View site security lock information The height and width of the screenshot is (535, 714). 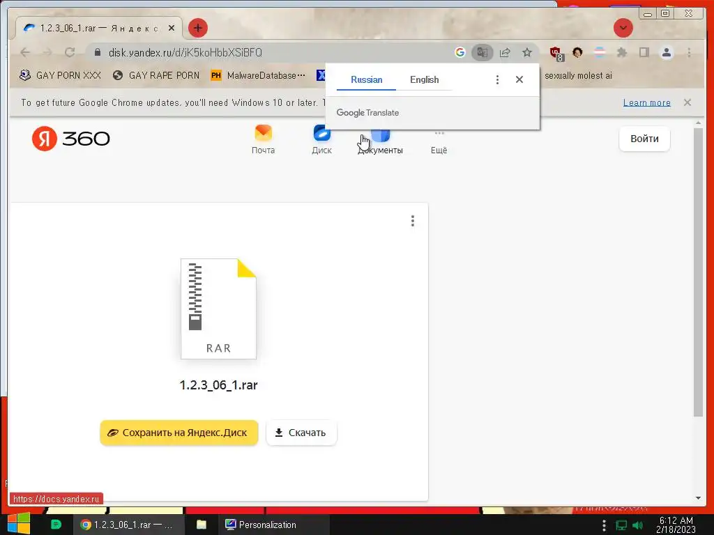98,53
